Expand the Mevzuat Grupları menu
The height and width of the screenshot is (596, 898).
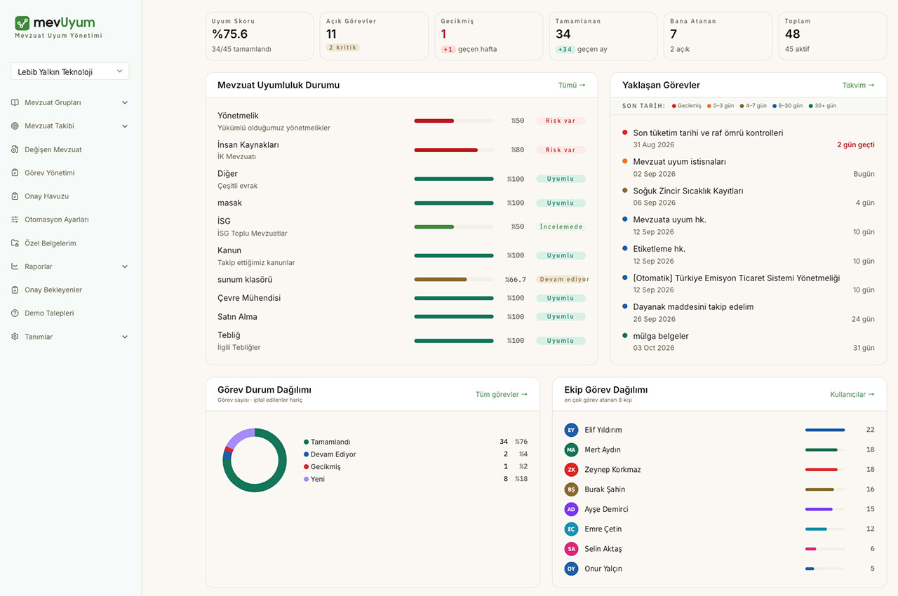pyautogui.click(x=70, y=102)
